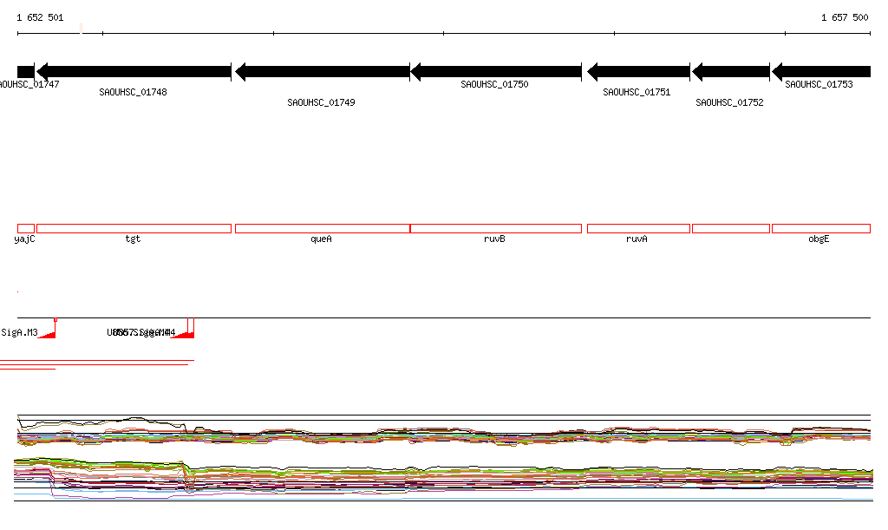Click the small yajC red box
This screenshot has height=530, width=888.
tap(26, 229)
